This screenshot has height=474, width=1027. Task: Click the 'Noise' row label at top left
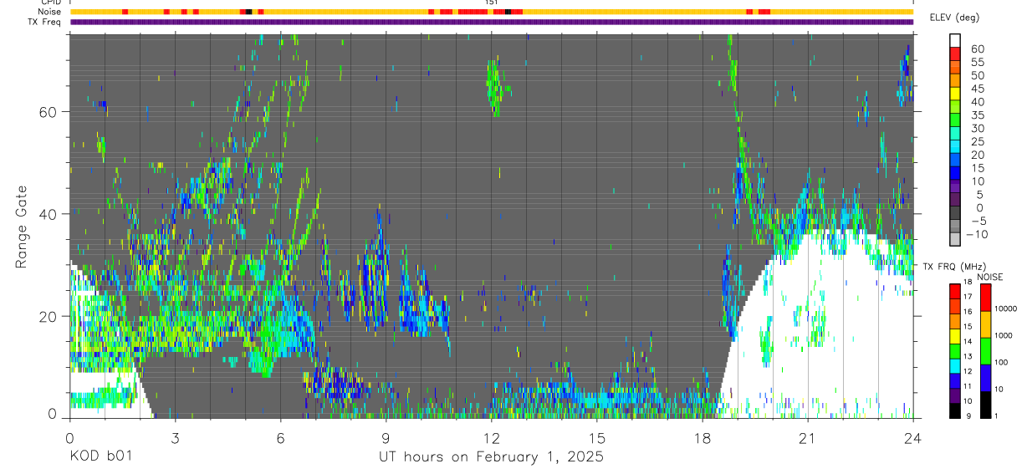coord(49,12)
